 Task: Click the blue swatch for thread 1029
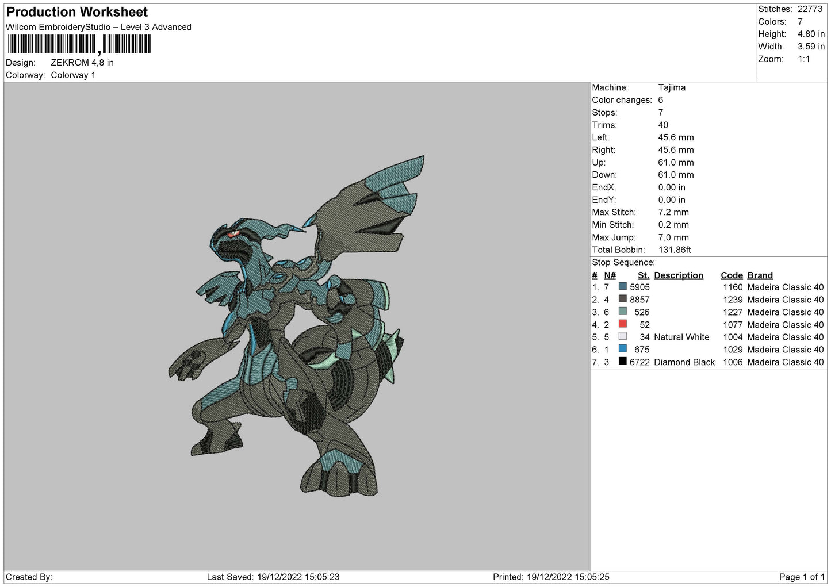[x=622, y=348]
